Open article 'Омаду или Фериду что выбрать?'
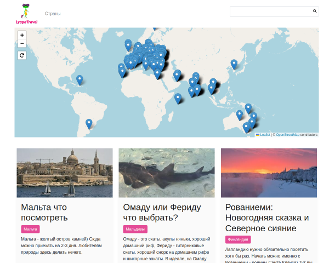 [162, 213]
